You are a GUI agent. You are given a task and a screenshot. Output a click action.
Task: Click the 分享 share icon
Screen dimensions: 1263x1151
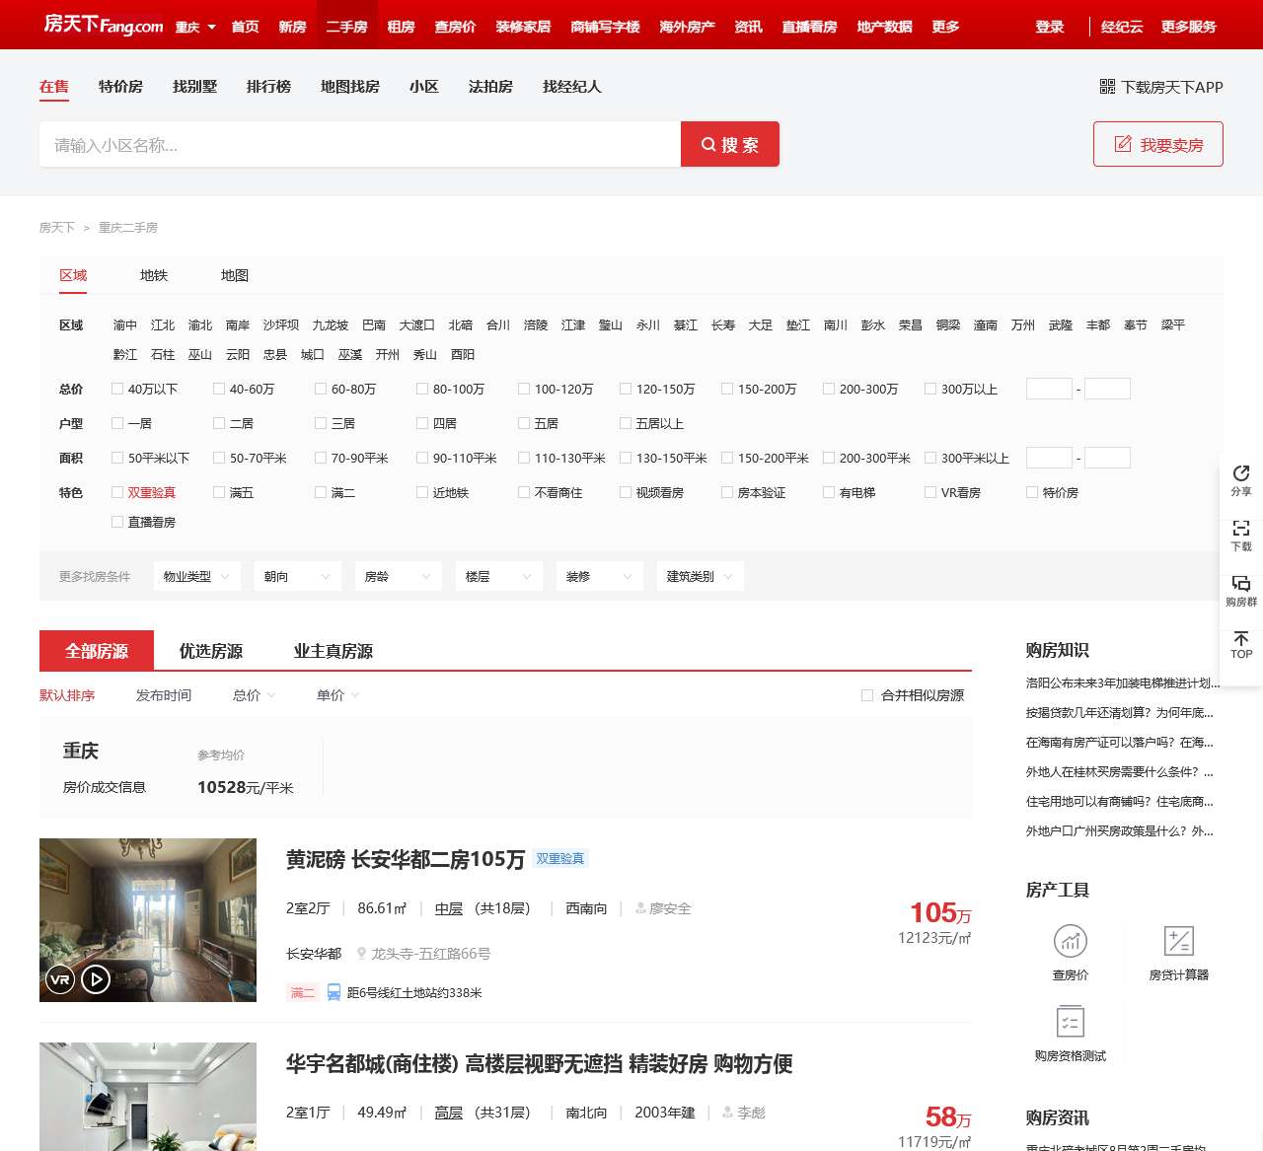coord(1240,480)
